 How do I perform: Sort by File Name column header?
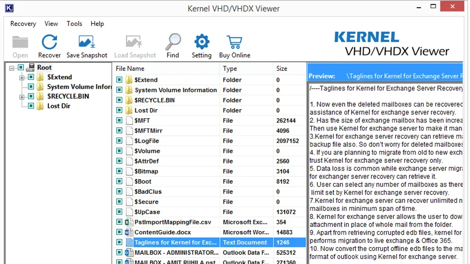166,68
